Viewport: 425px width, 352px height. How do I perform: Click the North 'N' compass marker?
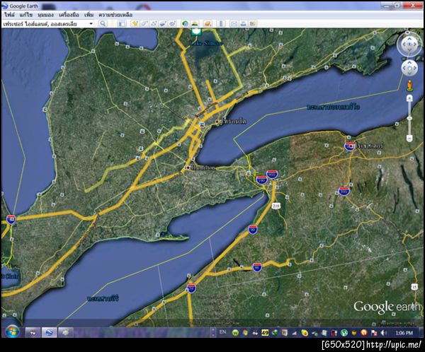[407, 33]
